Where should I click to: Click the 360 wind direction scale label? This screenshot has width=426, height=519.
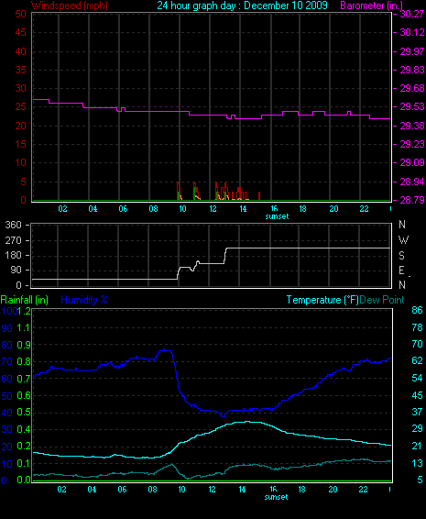pyautogui.click(x=13, y=225)
